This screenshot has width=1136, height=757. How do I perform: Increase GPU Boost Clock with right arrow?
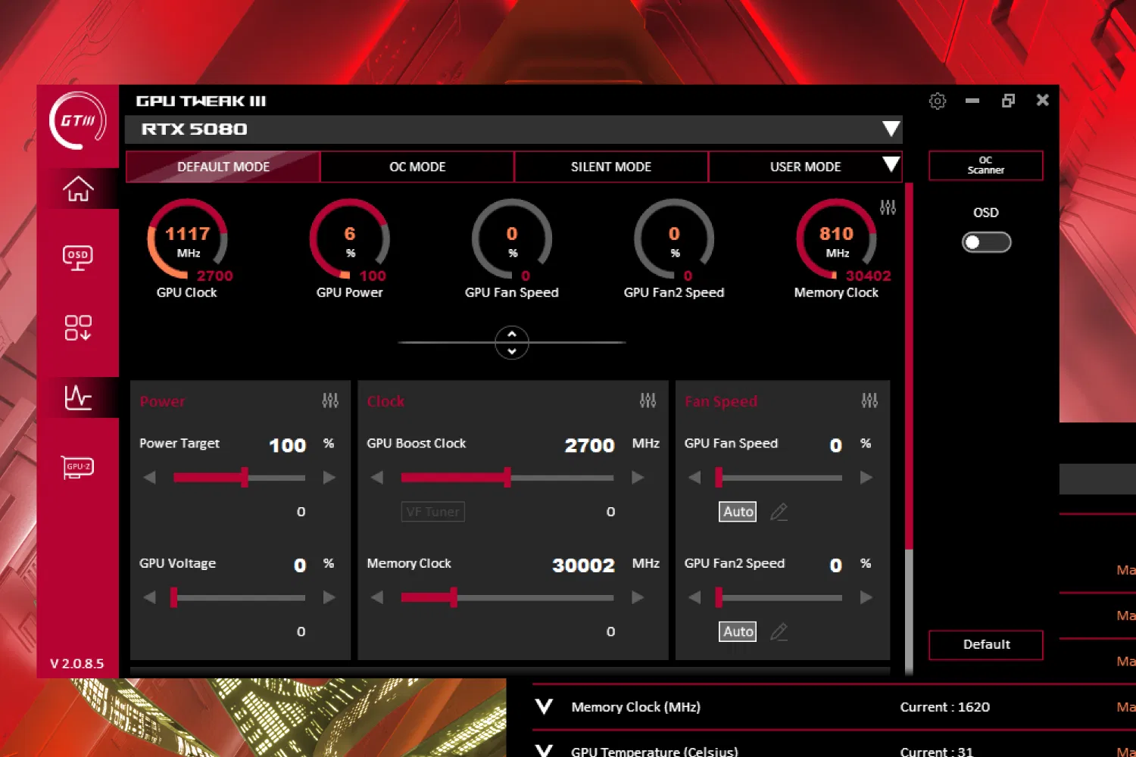pyautogui.click(x=638, y=478)
